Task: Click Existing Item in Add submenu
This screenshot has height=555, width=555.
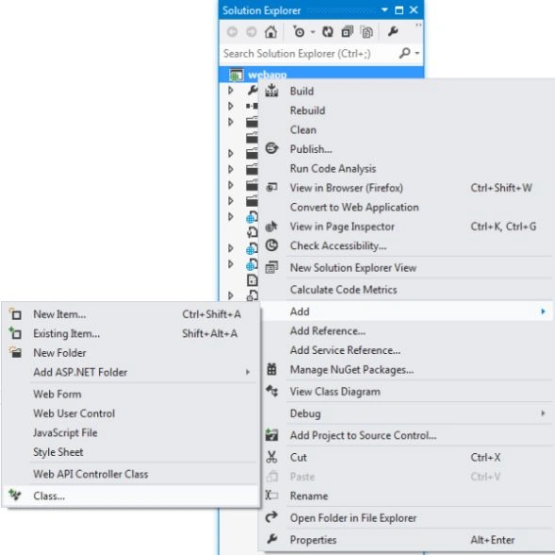Action: click(x=131, y=334)
